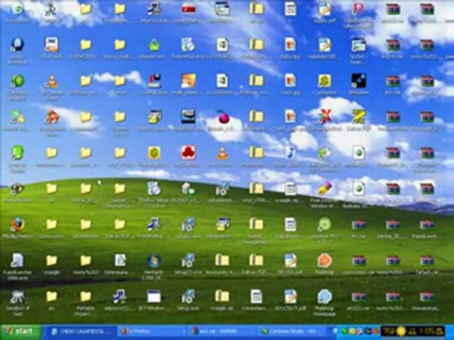Open the yellow CashFiesta desktop icon

324,81
